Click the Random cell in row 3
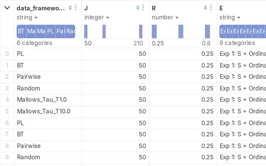 [x=29, y=88]
